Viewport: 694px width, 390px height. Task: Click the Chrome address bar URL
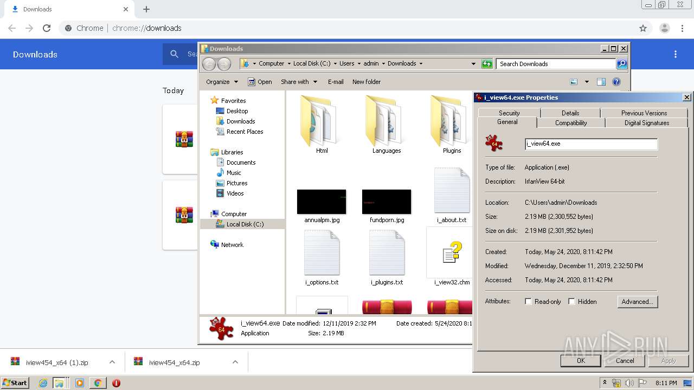click(146, 28)
